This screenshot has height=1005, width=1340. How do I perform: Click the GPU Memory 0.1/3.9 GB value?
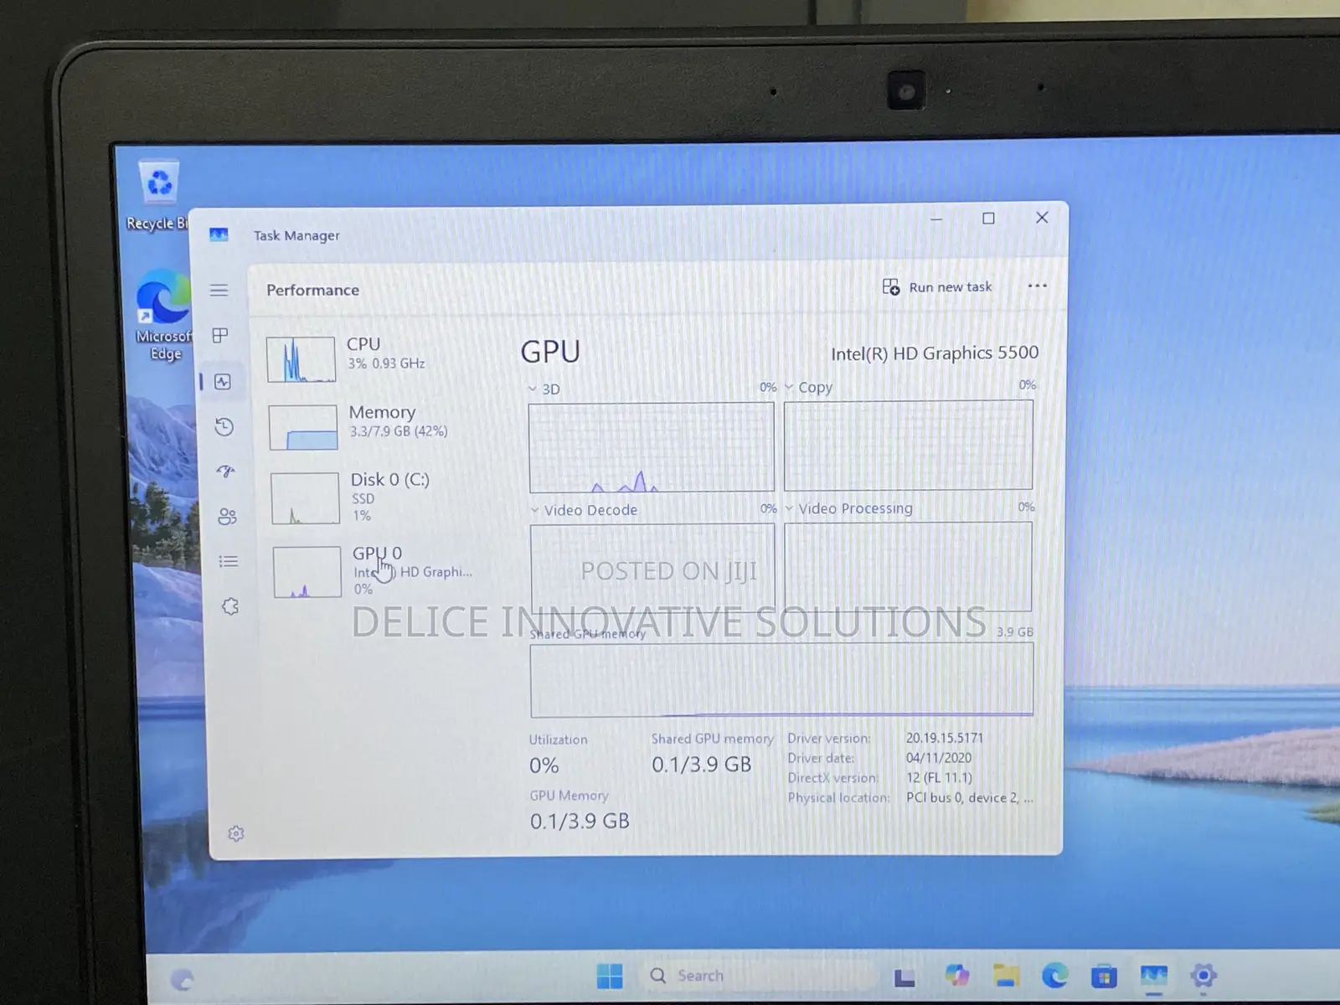[x=580, y=822]
